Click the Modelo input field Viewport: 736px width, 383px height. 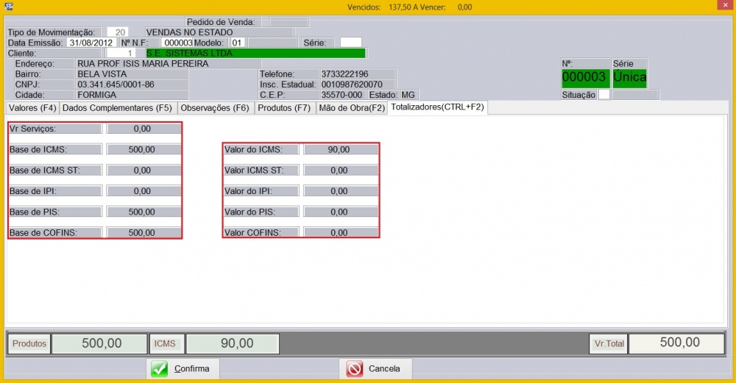(x=238, y=43)
